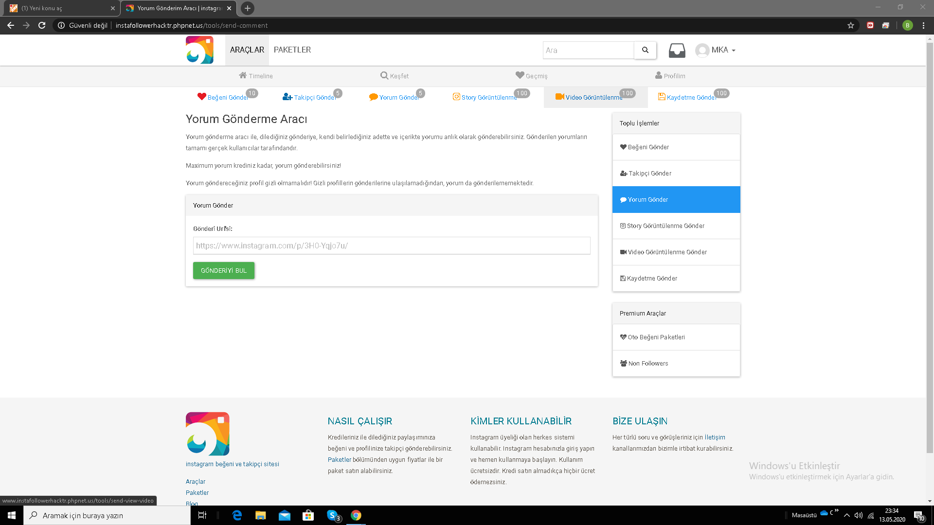934x525 pixels.
Task: Show hidden system tray icons
Action: click(847, 515)
